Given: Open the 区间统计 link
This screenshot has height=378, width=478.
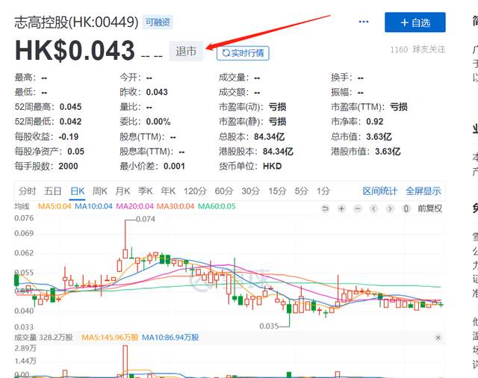Looking at the screenshot, I should (380, 191).
